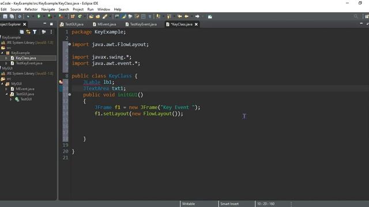Click the Back navigation arrow
This screenshot has height=207, width=369.
coord(187,17)
